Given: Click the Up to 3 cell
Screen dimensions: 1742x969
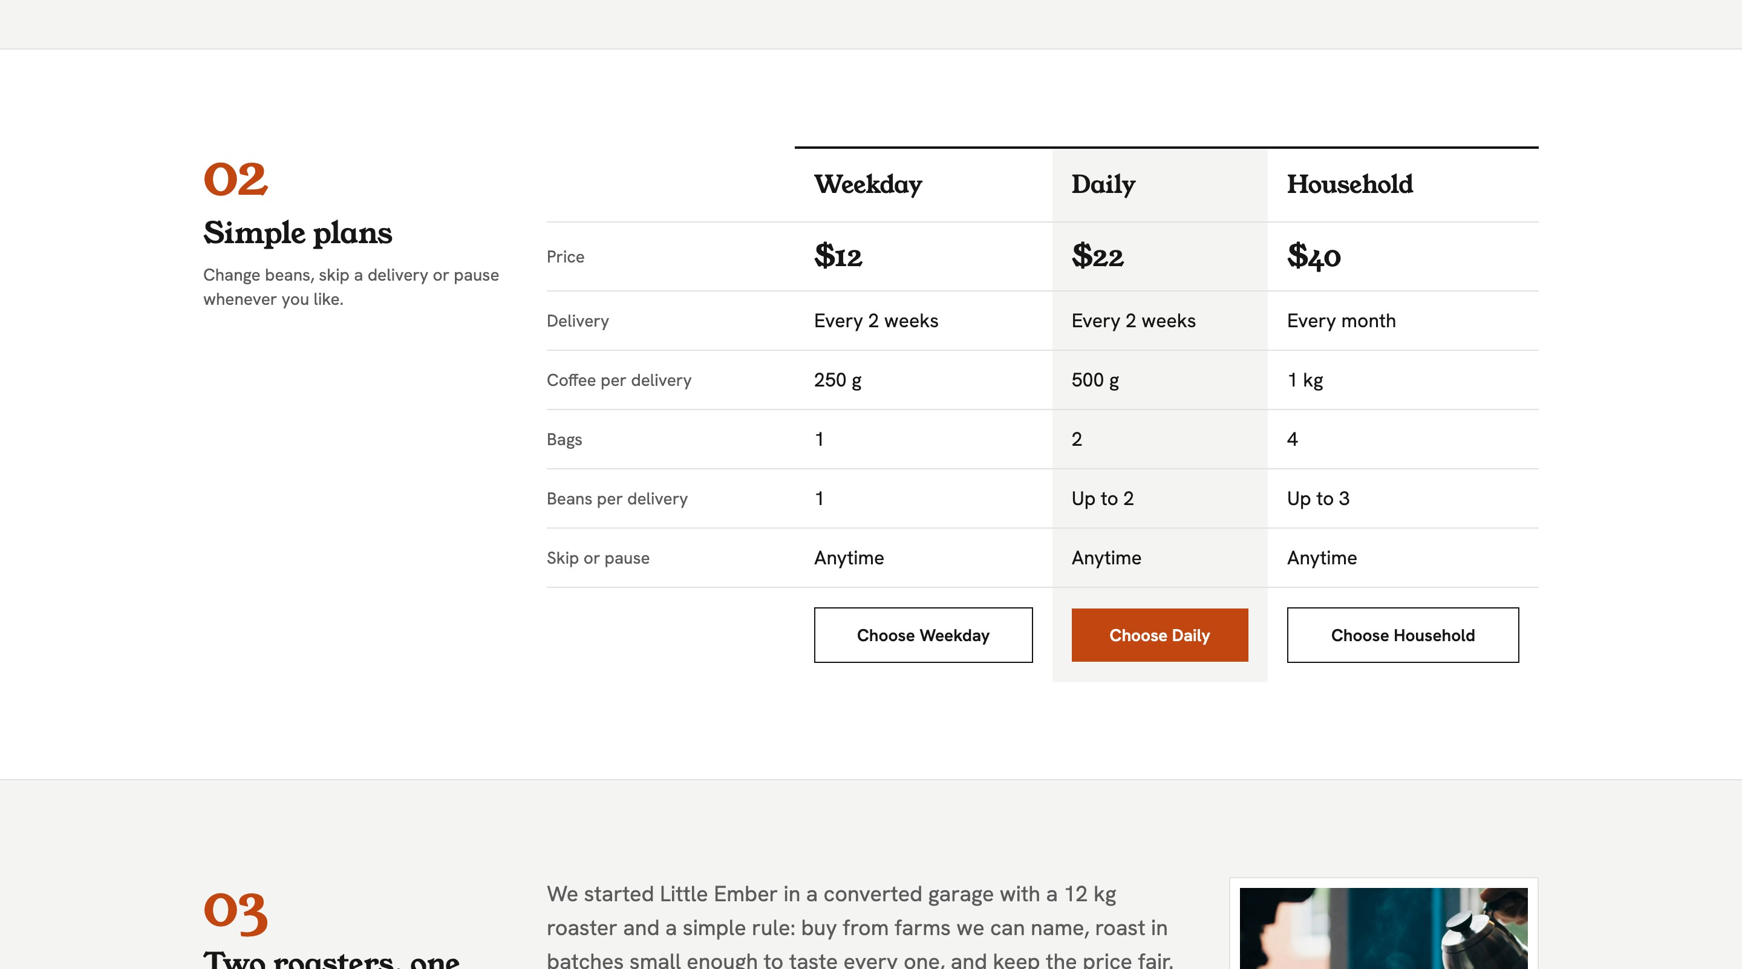Looking at the screenshot, I should pos(1318,499).
